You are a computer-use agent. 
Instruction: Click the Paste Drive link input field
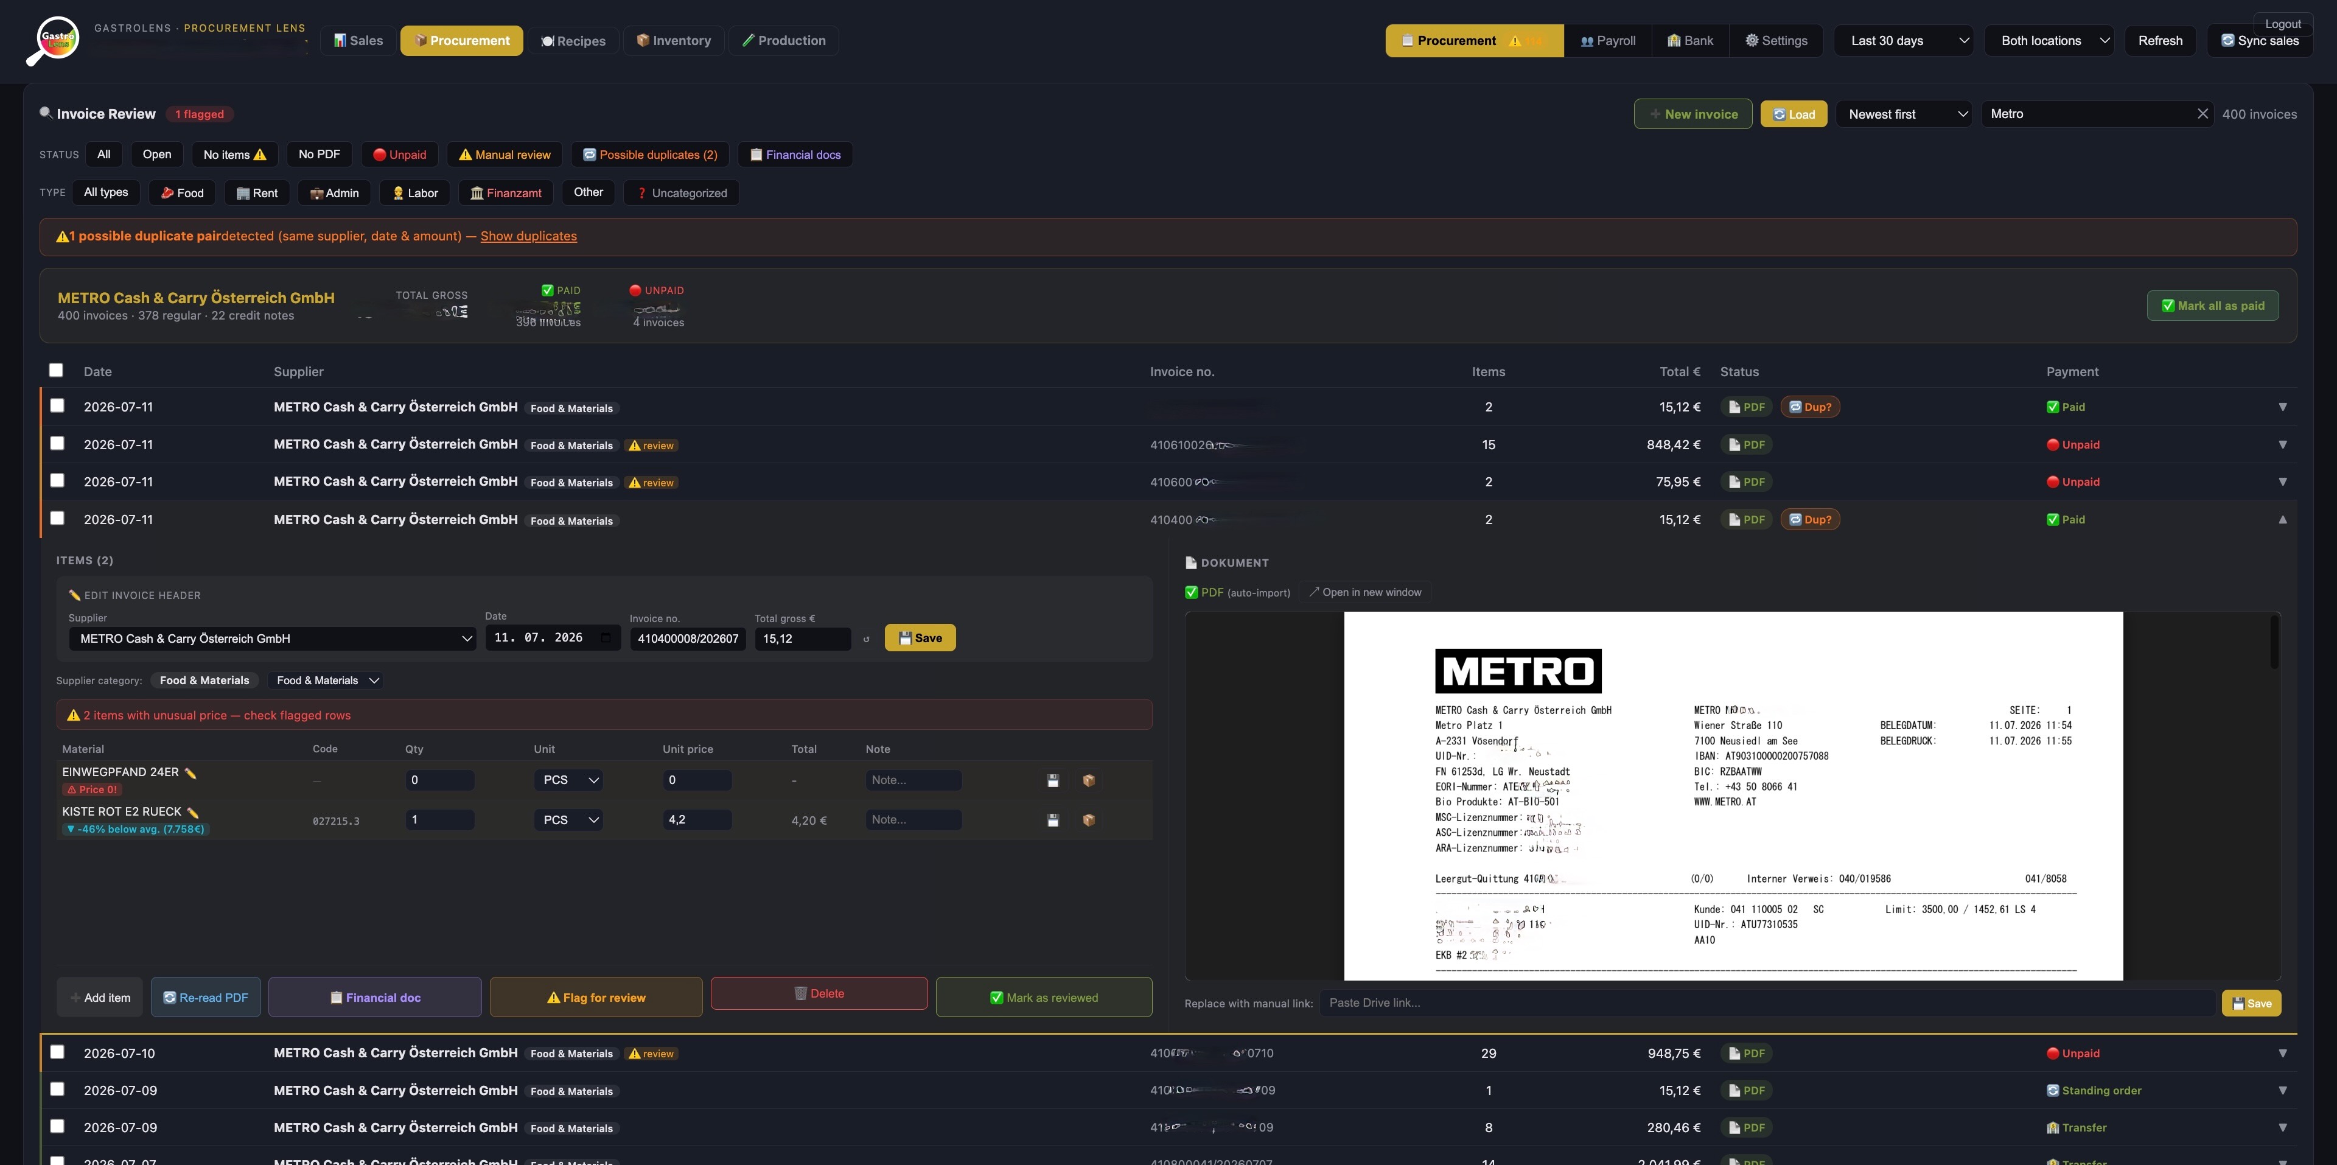pos(1766,1002)
